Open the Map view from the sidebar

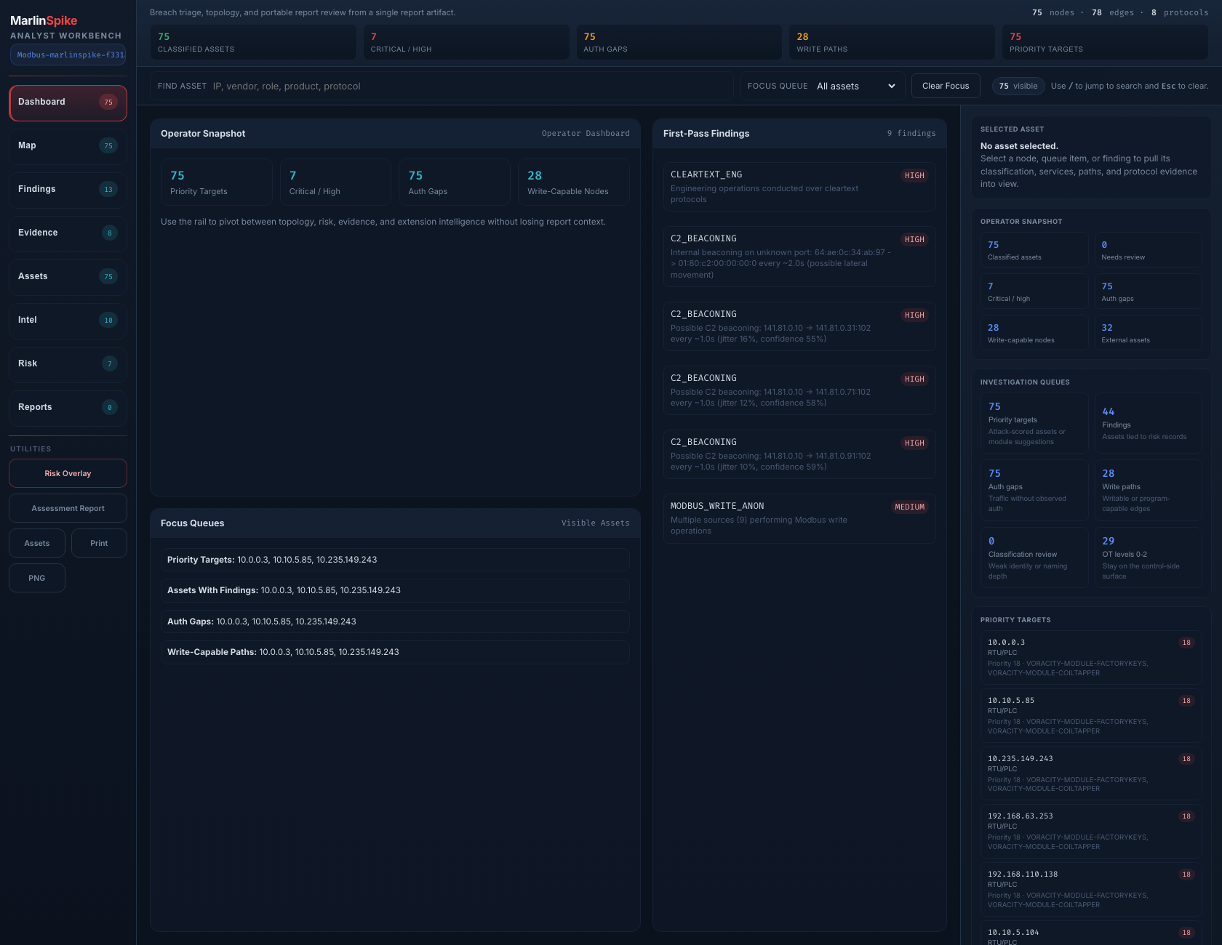point(68,145)
